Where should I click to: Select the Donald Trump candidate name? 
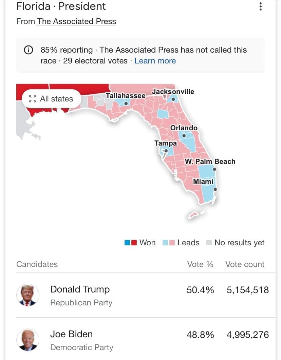[80, 289]
